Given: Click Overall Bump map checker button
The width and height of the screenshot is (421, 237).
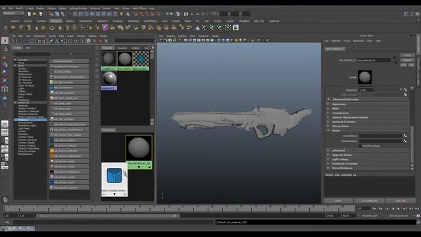Looking at the screenshot, I should (x=405, y=136).
